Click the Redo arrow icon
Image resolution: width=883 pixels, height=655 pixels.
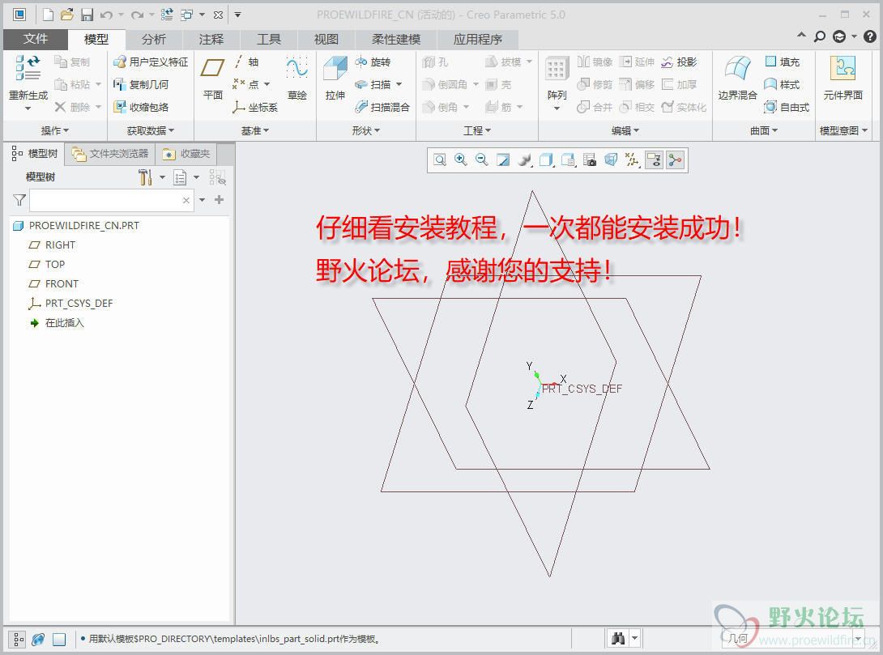(x=137, y=15)
